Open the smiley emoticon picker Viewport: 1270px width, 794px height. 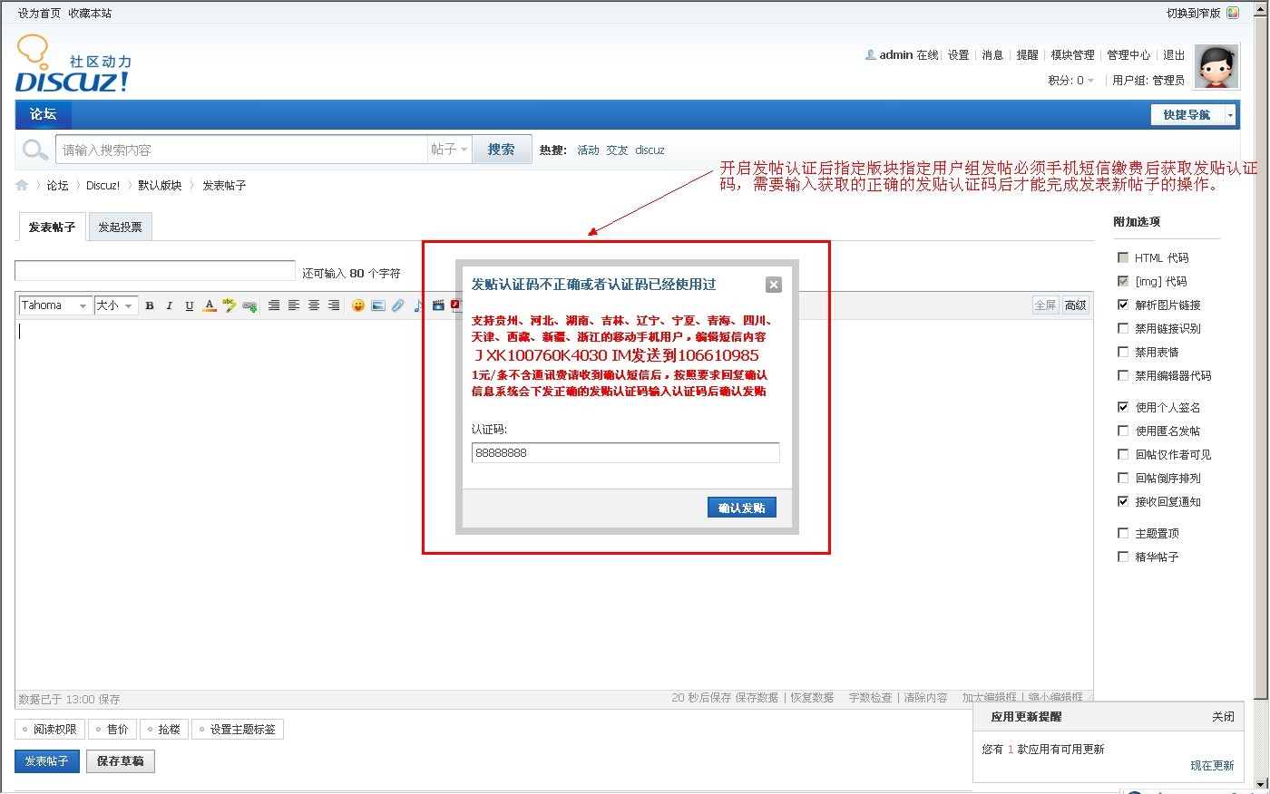[x=358, y=305]
